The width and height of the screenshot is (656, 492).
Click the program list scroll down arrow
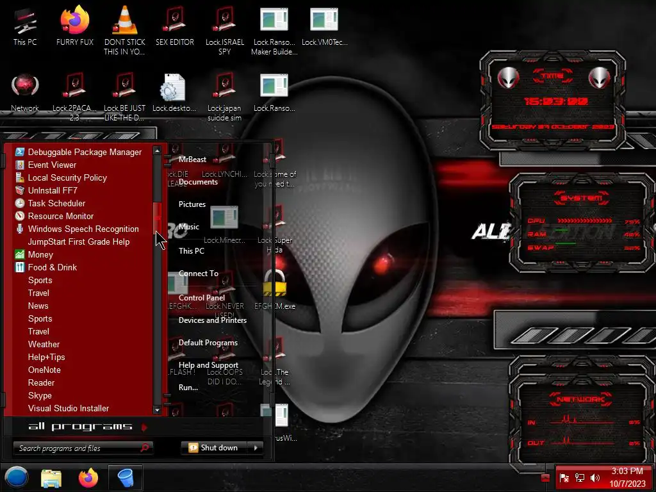point(158,411)
